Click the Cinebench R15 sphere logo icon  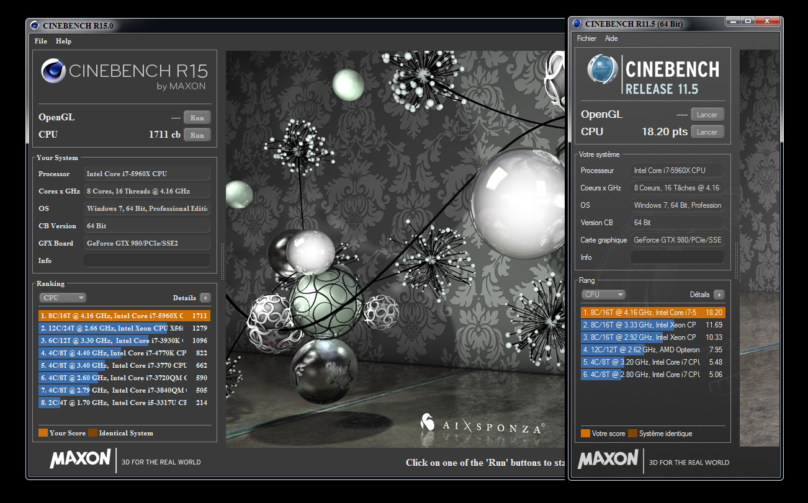pyautogui.click(x=53, y=71)
